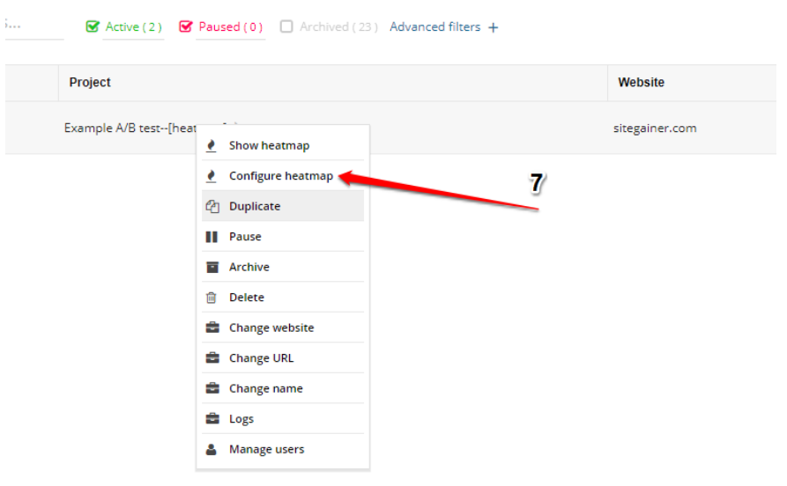Screen dimensions: 787x486
Task: Click the Archive box icon
Action: click(212, 268)
